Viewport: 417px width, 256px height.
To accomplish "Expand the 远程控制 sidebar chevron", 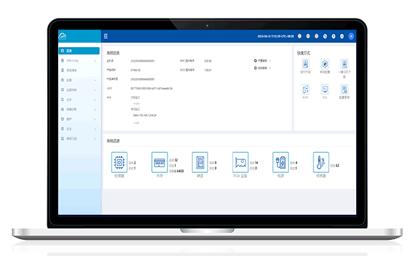I will 95,90.
